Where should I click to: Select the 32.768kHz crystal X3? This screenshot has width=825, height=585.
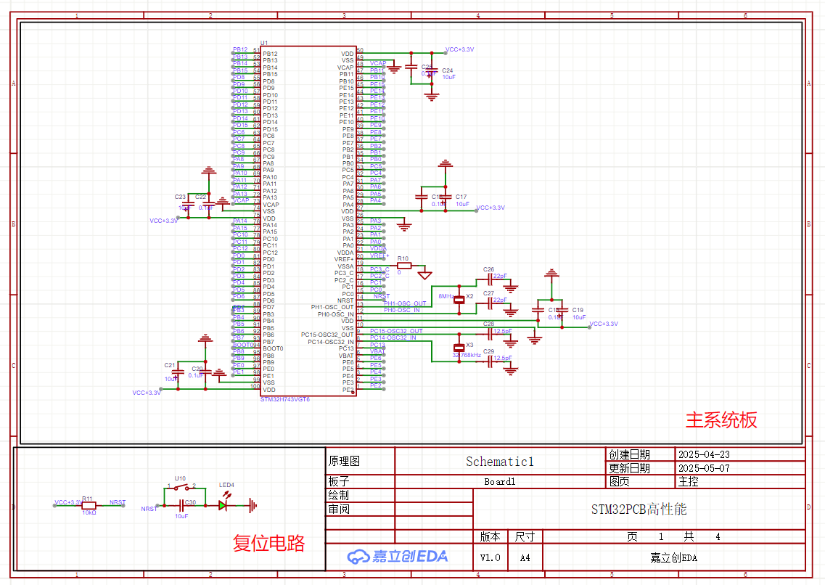(x=459, y=347)
